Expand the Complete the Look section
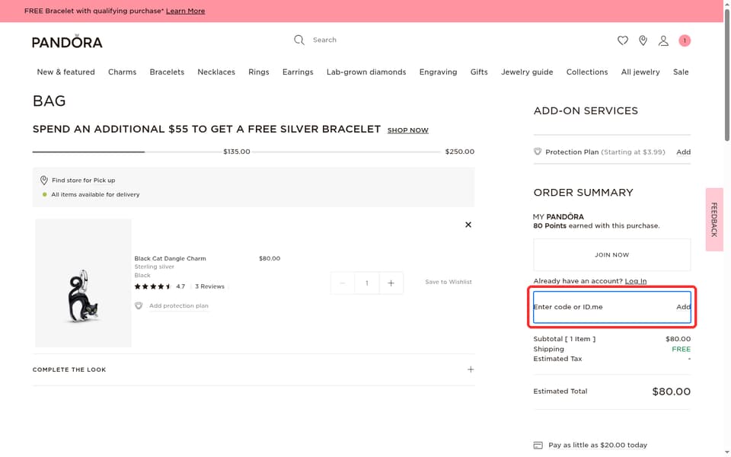This screenshot has height=457, width=731. pyautogui.click(x=254, y=369)
